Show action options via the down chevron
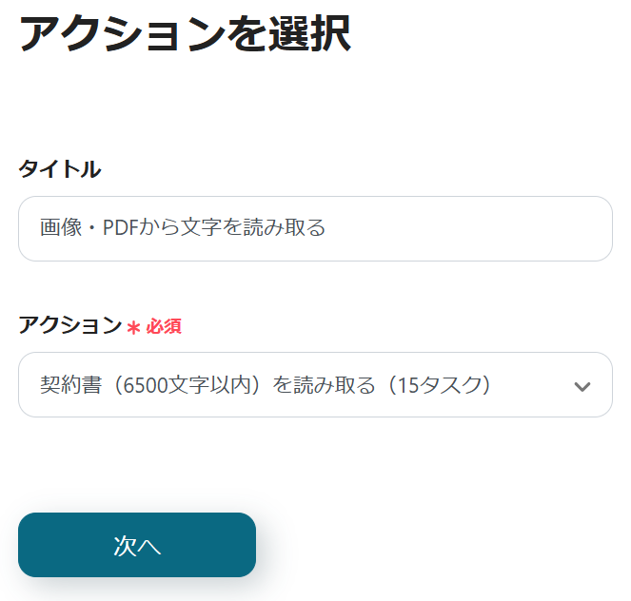 point(582,386)
